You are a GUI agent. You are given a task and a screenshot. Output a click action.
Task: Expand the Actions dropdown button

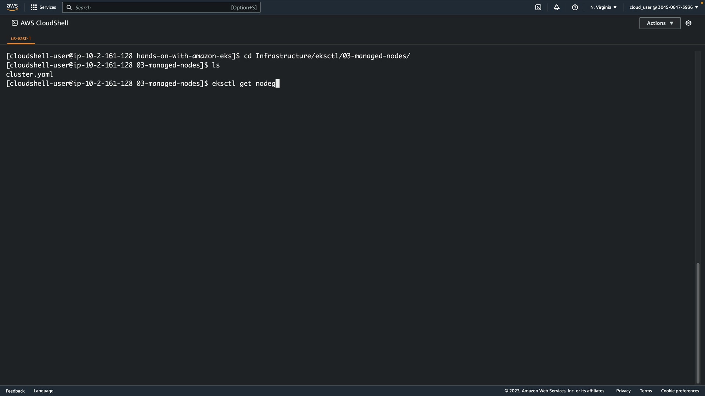click(x=660, y=23)
